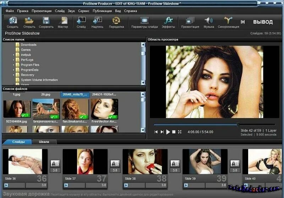Screen dimensions: 284x198
Task: Expand the inetpub folder
Action: [x=13, y=55]
